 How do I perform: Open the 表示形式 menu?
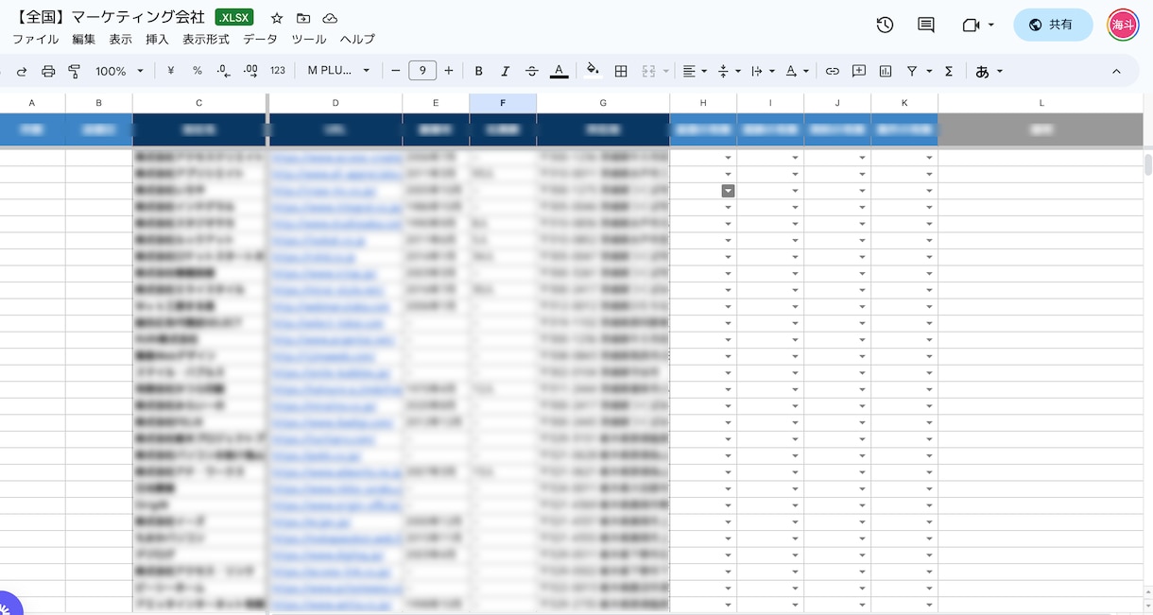(x=206, y=39)
